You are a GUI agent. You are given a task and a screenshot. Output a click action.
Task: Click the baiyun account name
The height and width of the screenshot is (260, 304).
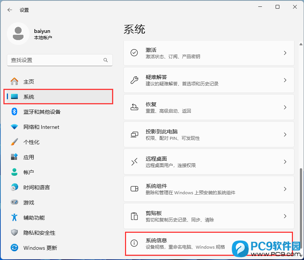point(42,31)
